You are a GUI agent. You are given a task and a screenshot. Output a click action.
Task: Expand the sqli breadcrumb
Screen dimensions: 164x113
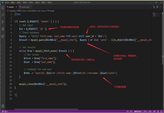tap(39, 11)
